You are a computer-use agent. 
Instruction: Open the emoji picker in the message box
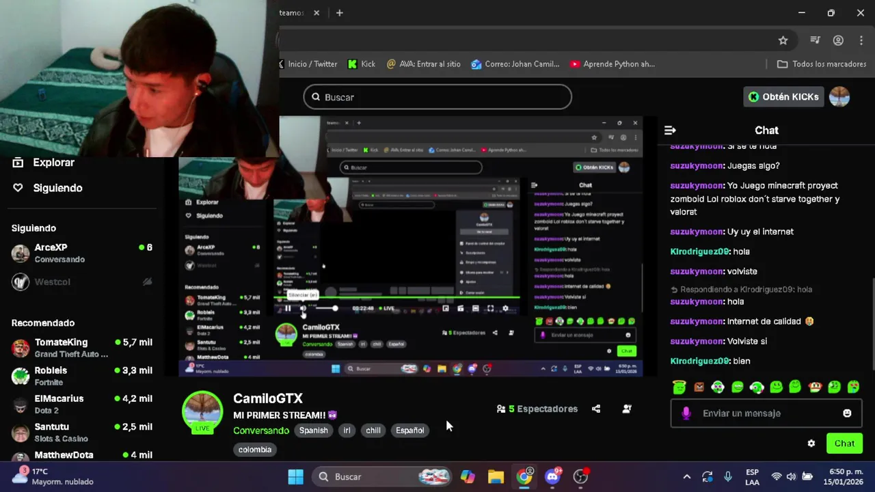pos(847,413)
